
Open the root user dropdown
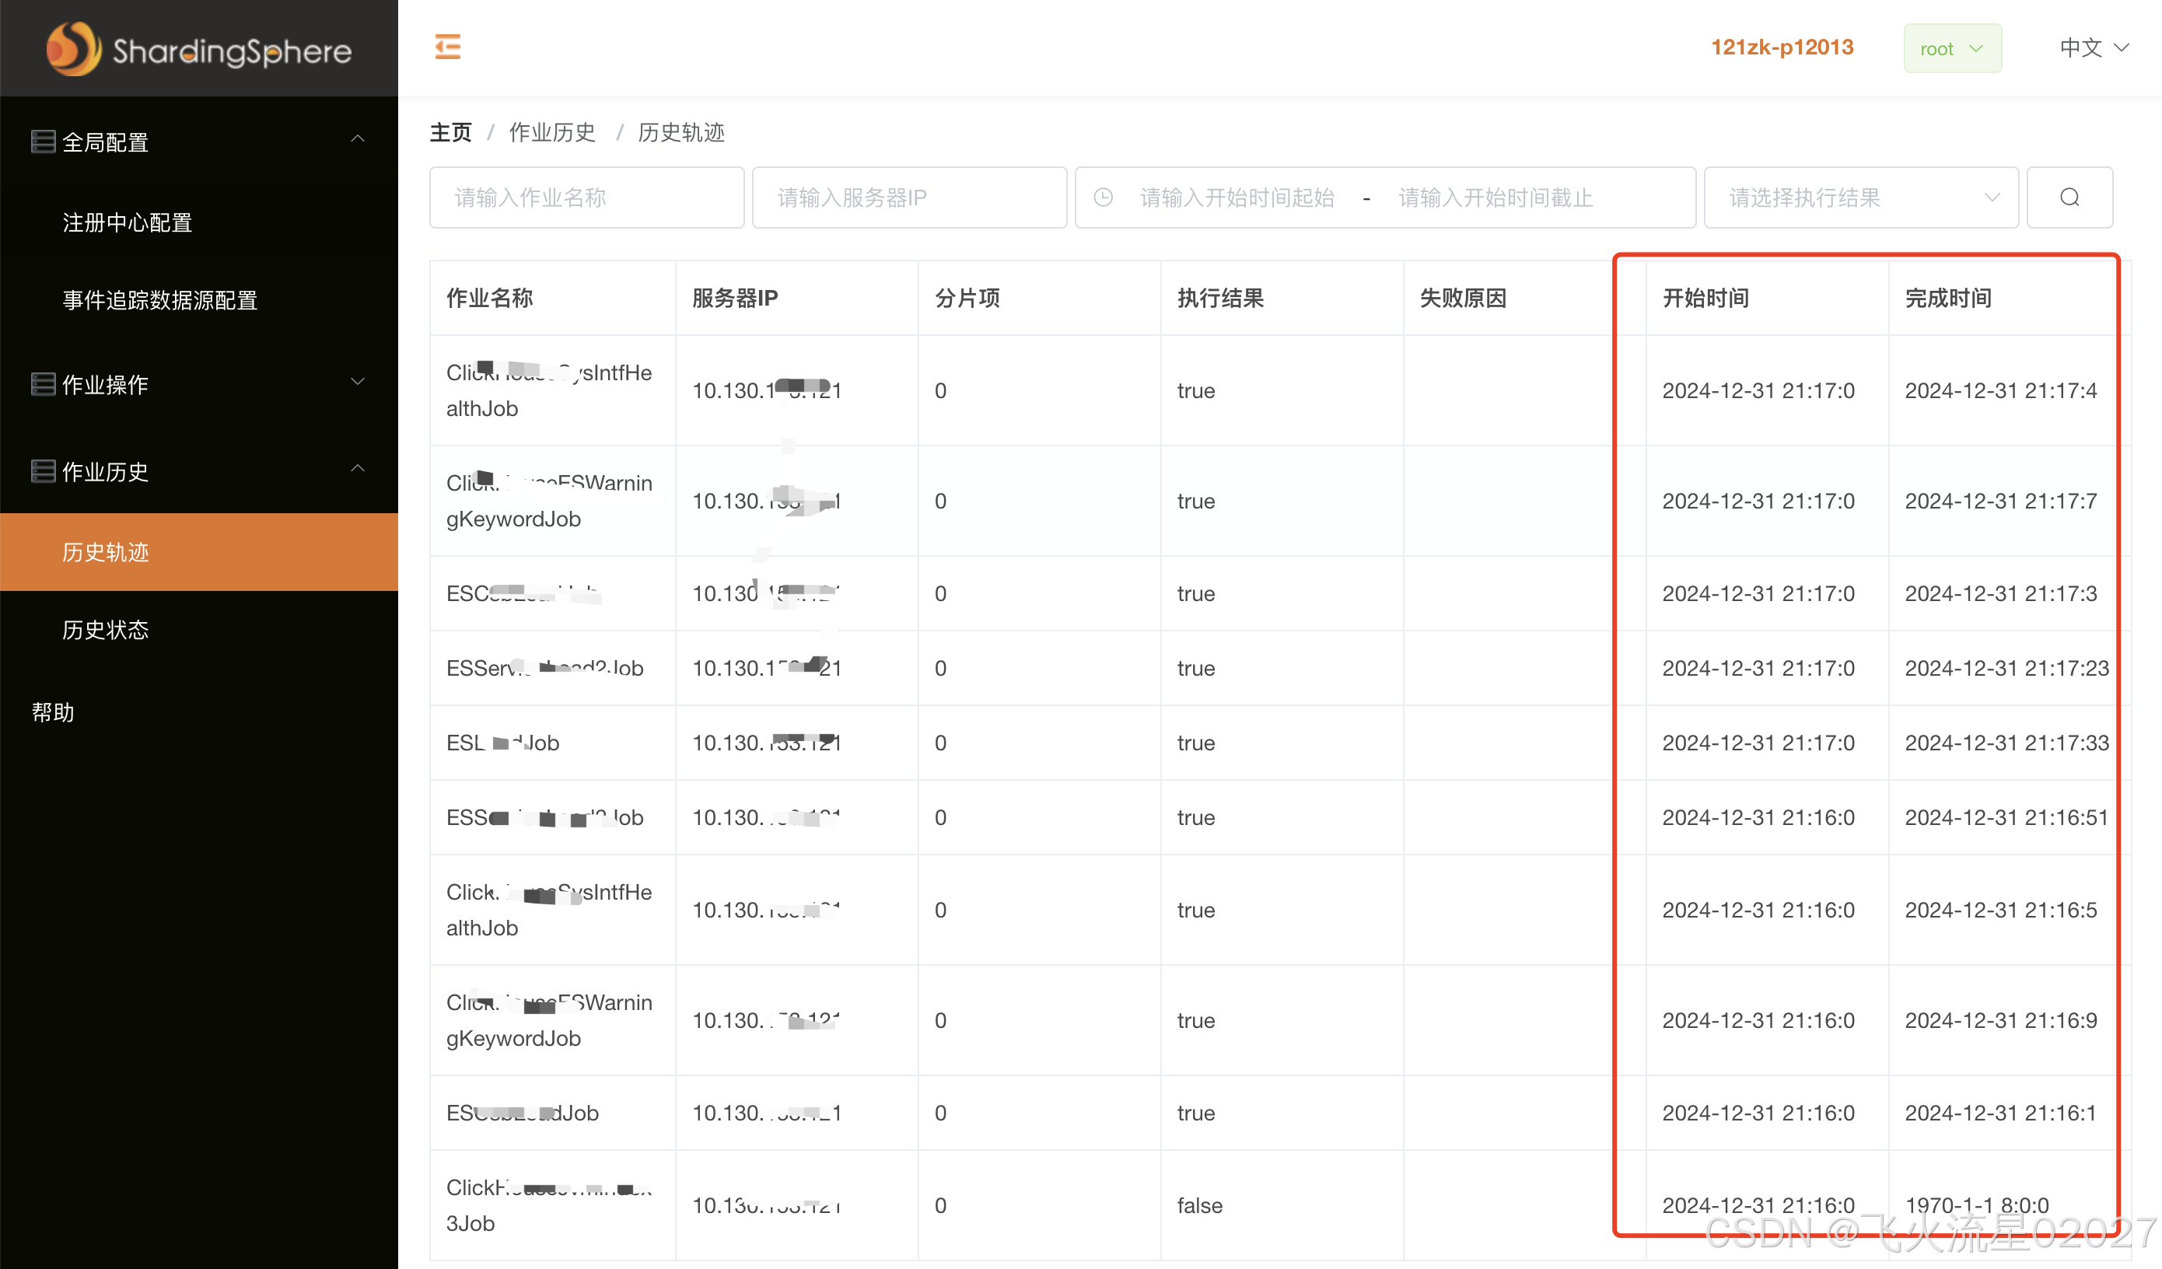point(1951,49)
